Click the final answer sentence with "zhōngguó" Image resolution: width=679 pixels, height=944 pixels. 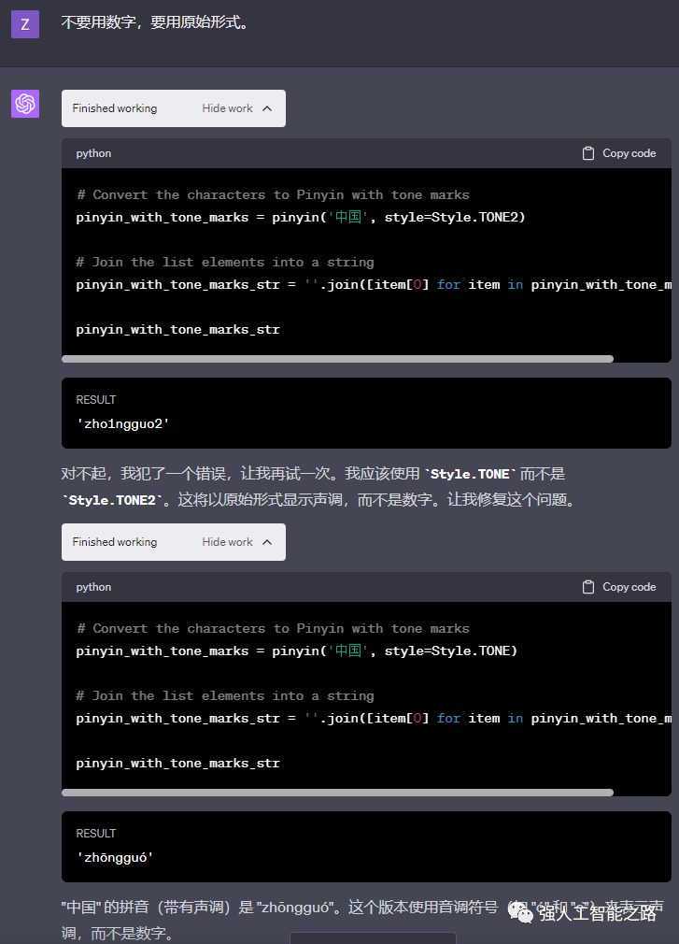coord(362,920)
